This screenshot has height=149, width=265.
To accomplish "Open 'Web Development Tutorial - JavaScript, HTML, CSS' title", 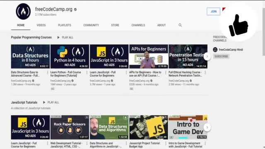I will coord(66,145).
